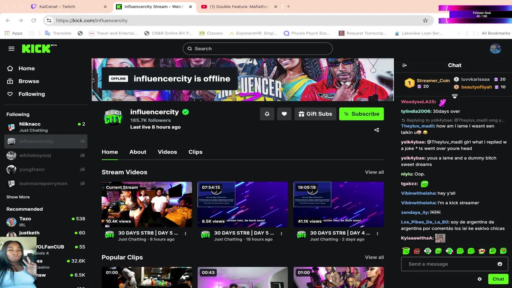Viewport: 512px width, 288px height.
Task: Click the Streamer_Coin leaderboard badge
Action: [409, 83]
